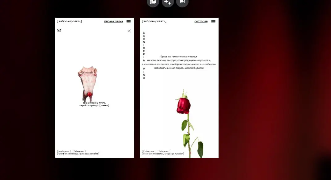Follow the [лавка] link under empty cart
The width and height of the screenshot is (331, 180).
coord(104,105)
